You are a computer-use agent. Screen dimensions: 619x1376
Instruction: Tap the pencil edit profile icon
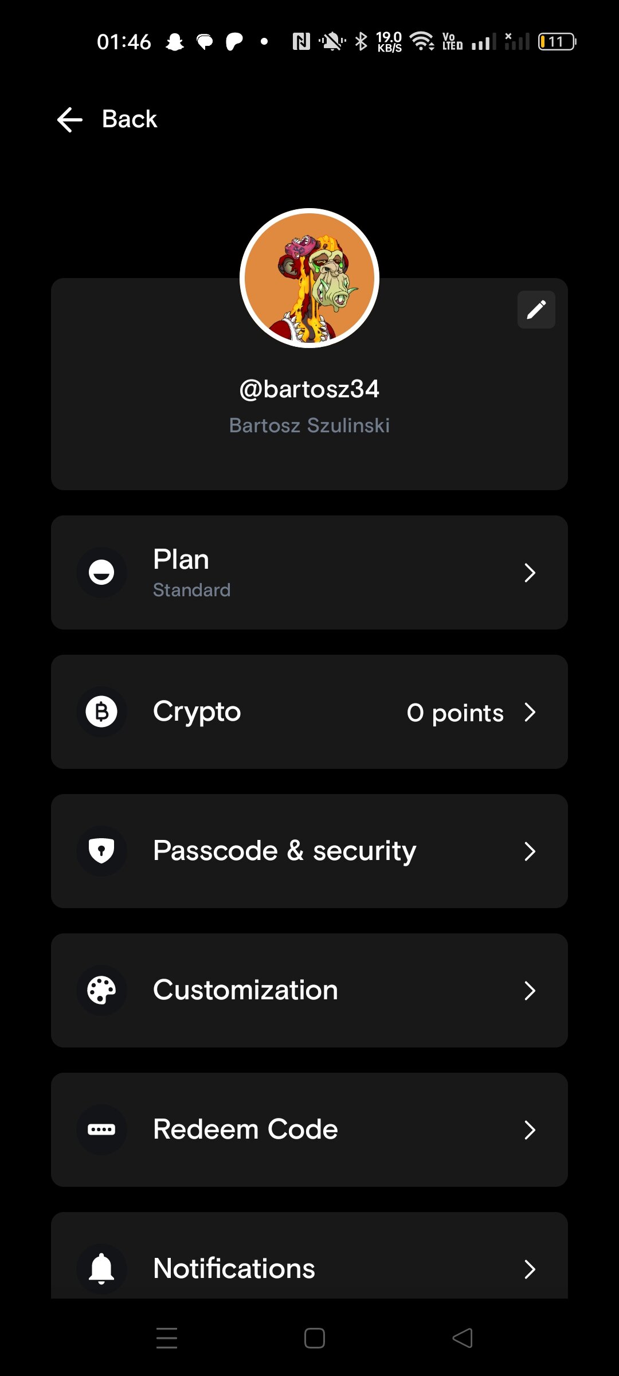(536, 310)
